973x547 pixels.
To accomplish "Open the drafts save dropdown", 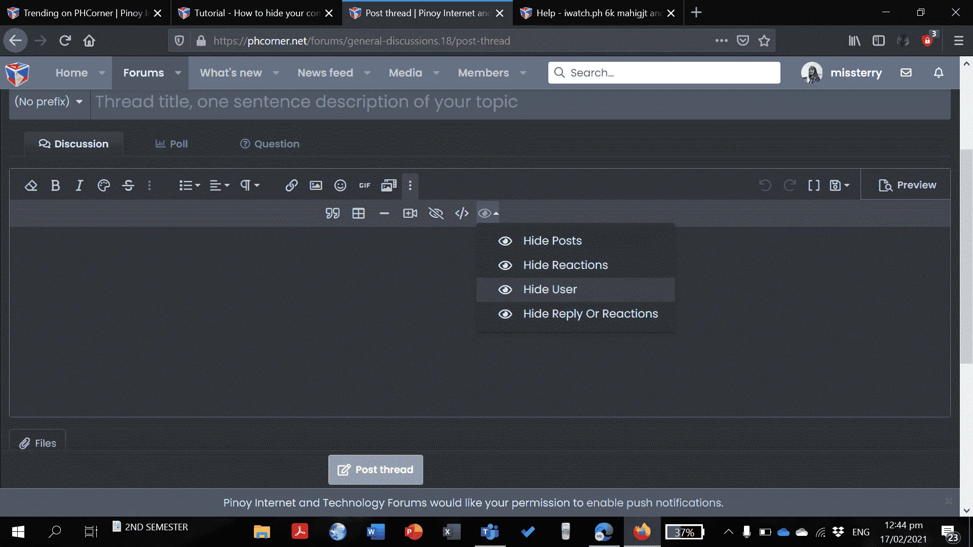I will tap(839, 185).
